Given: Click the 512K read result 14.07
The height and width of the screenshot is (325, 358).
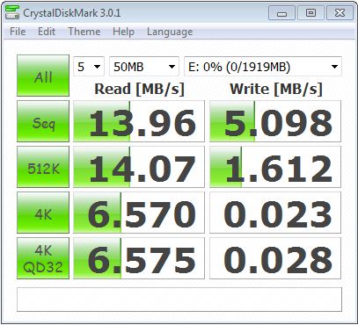Looking at the screenshot, I should tap(139, 167).
